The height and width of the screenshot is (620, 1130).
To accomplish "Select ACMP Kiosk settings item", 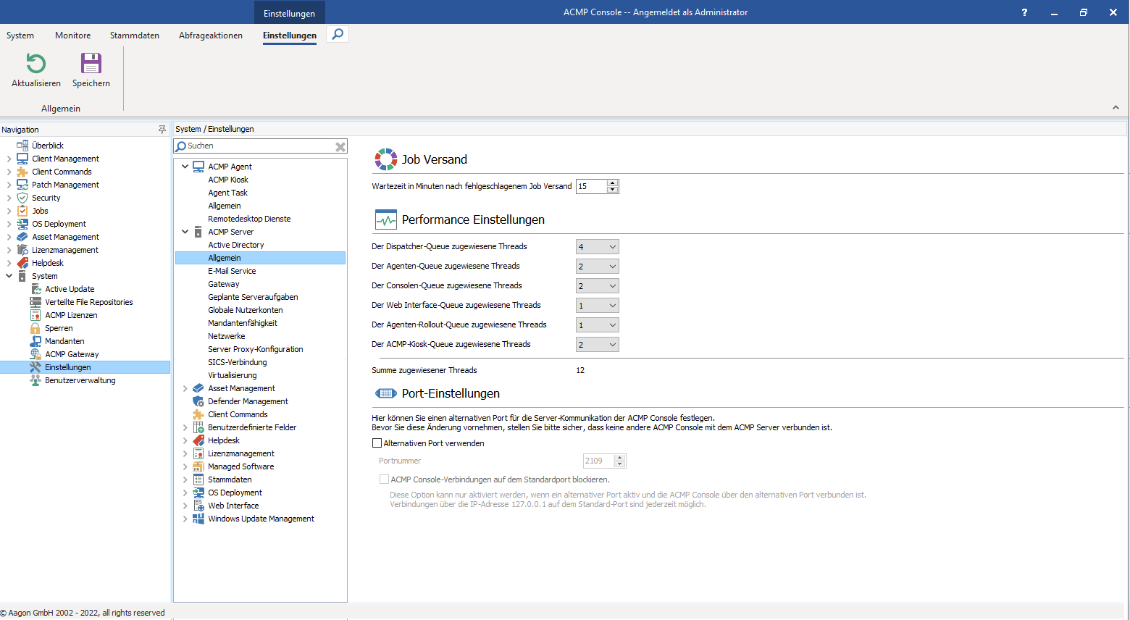I will pyautogui.click(x=228, y=180).
